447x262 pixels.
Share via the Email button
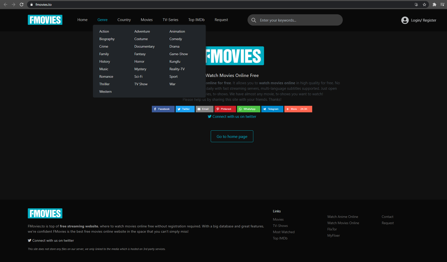[204, 109]
